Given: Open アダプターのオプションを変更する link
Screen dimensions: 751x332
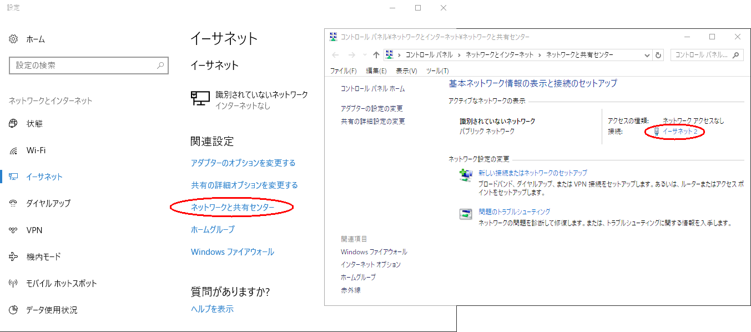Looking at the screenshot, I should pyautogui.click(x=243, y=163).
